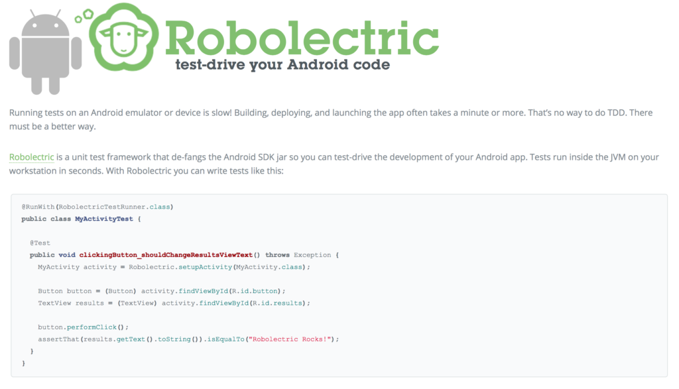Click the @RunWith annotation in code

point(38,207)
